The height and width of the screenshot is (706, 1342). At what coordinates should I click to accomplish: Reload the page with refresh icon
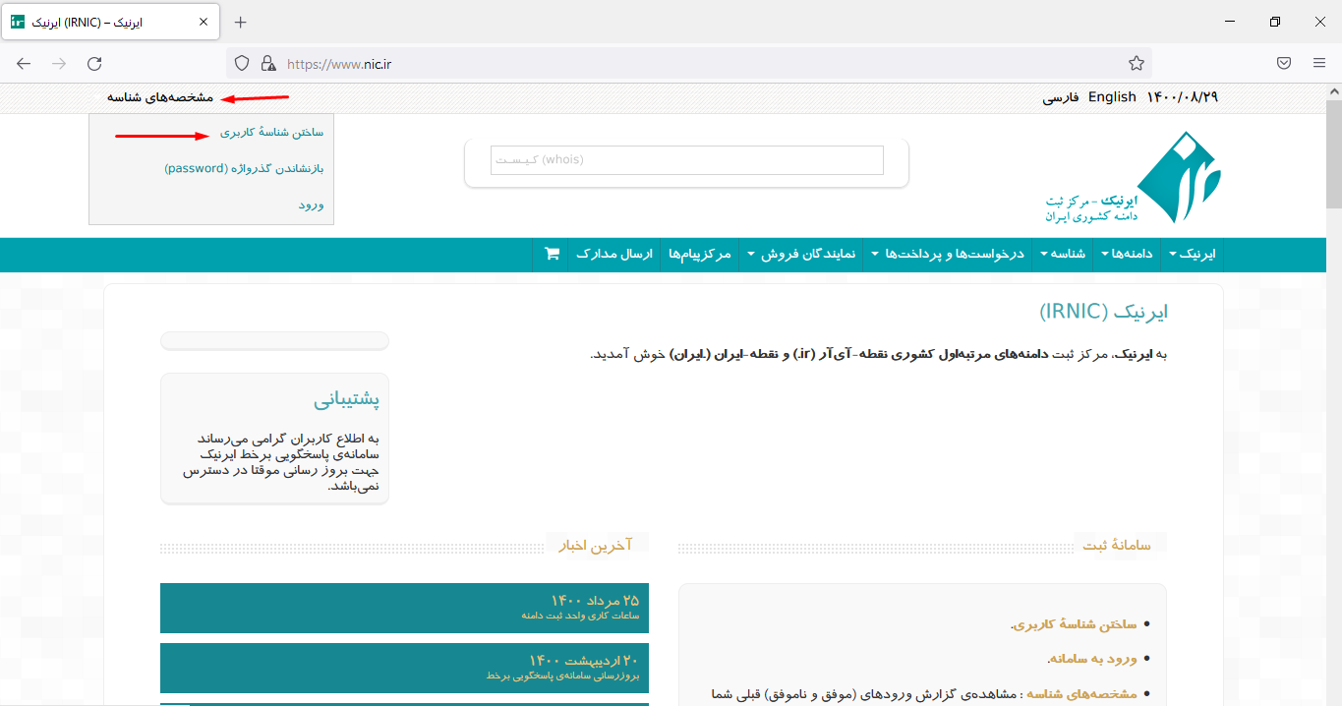pyautogui.click(x=94, y=64)
